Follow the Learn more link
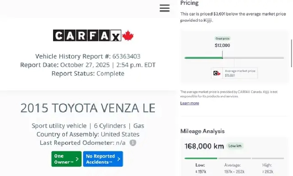 click(x=189, y=103)
